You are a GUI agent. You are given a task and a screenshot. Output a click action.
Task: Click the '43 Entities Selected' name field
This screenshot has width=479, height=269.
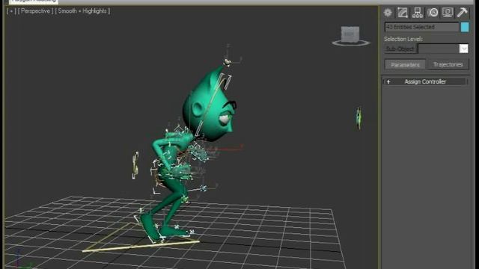(421, 27)
